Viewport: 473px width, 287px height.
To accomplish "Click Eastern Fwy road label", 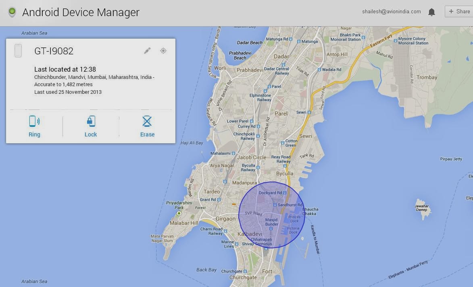I will pyautogui.click(x=381, y=40).
